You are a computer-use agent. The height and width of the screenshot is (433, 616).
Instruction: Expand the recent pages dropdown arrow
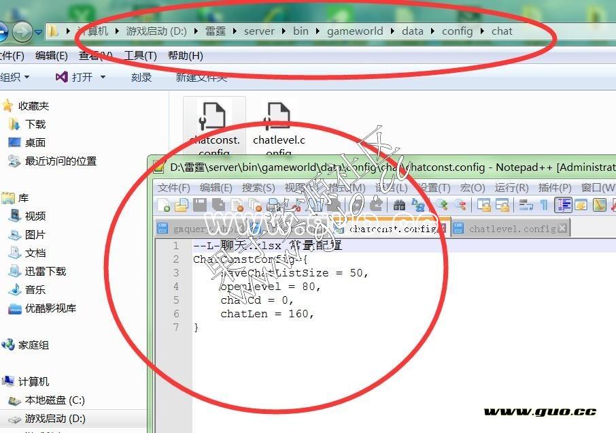(38, 31)
